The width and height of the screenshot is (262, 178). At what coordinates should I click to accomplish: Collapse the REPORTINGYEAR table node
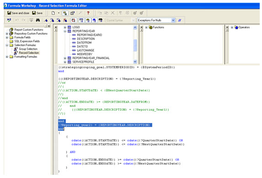65,31
